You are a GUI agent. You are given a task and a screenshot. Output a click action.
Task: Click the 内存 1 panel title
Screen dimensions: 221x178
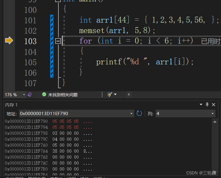point(11,105)
